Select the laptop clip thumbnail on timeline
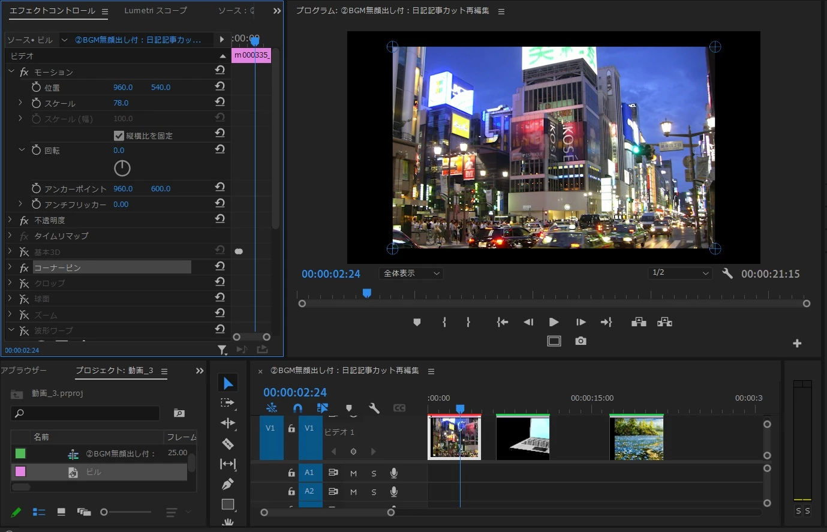The width and height of the screenshot is (827, 532). (x=522, y=438)
